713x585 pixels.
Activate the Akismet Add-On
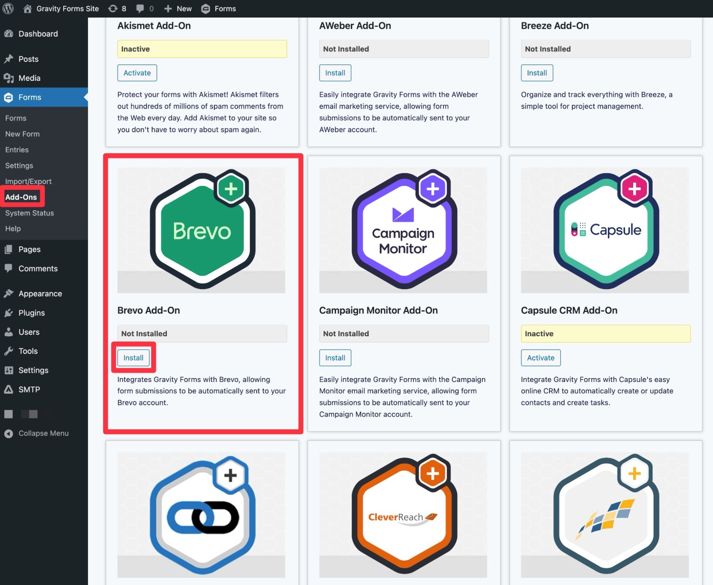[137, 73]
